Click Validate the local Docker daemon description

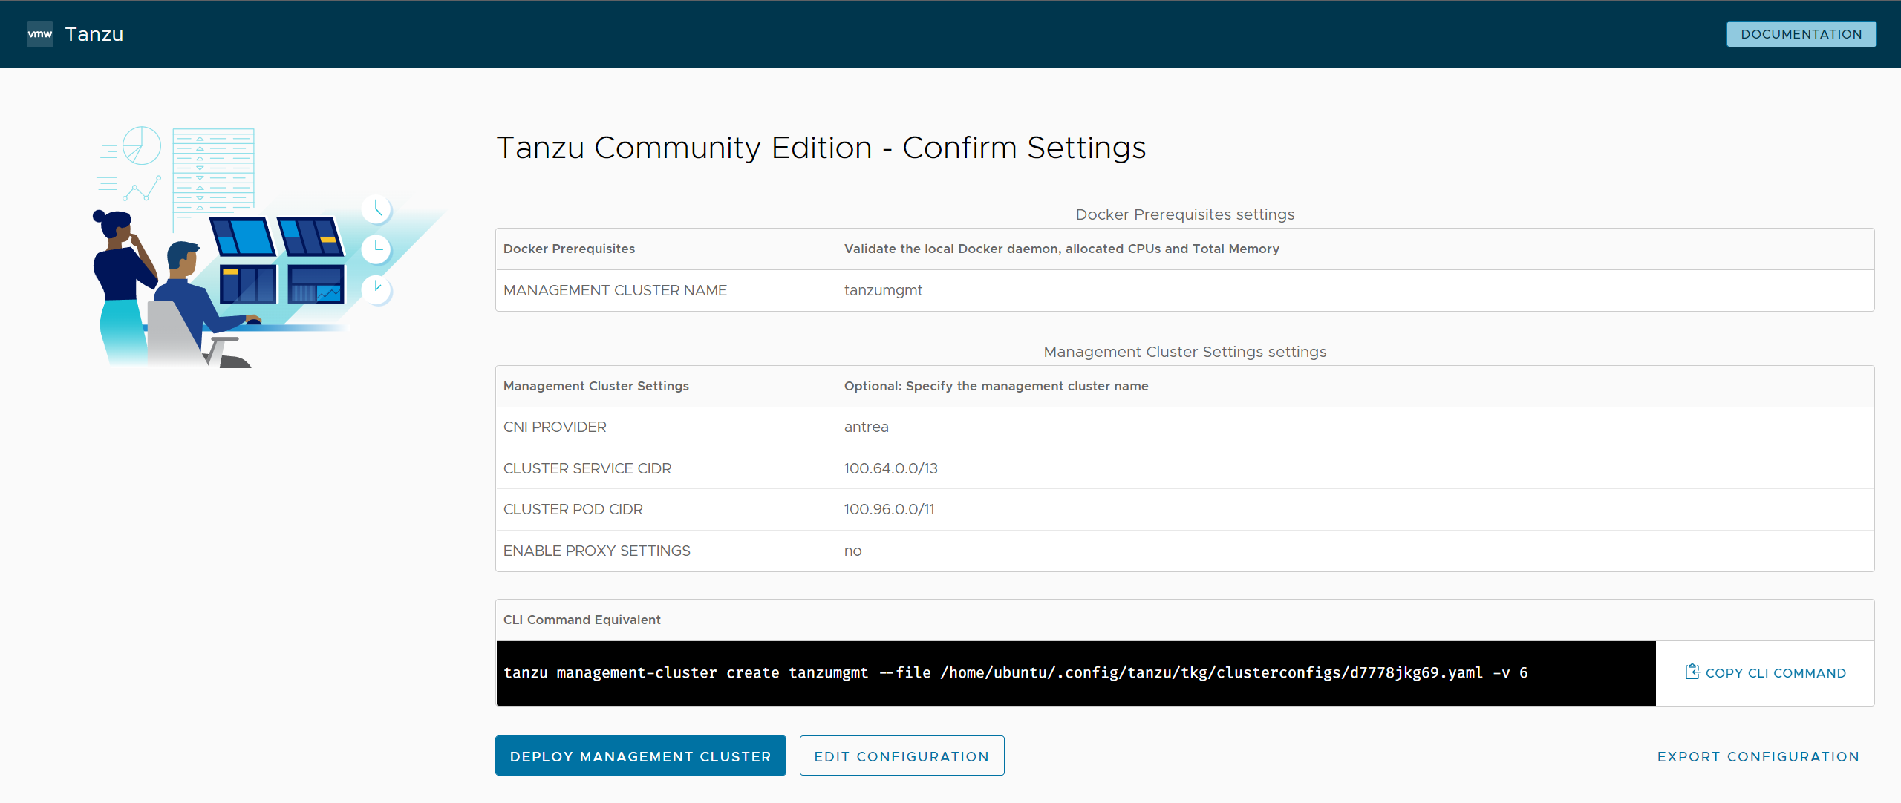[1062, 249]
